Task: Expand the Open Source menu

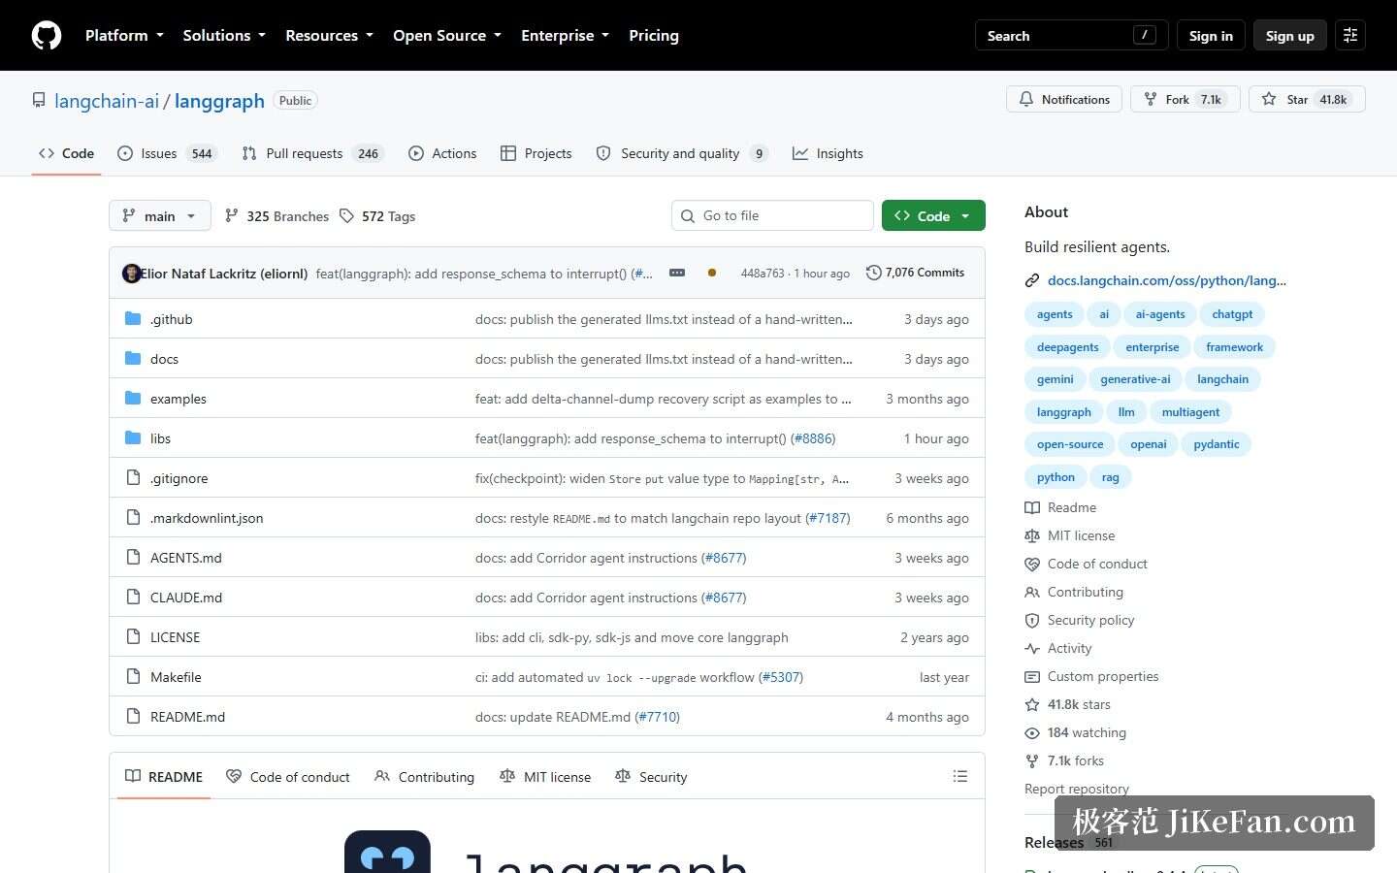Action: [x=447, y=36]
